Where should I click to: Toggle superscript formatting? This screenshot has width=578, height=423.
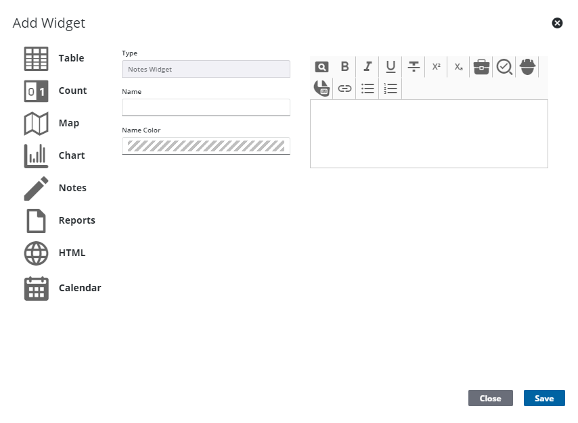(437, 66)
